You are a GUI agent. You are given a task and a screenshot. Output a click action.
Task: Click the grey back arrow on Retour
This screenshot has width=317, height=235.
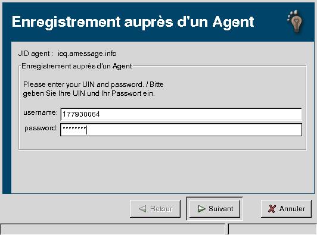tap(143, 209)
